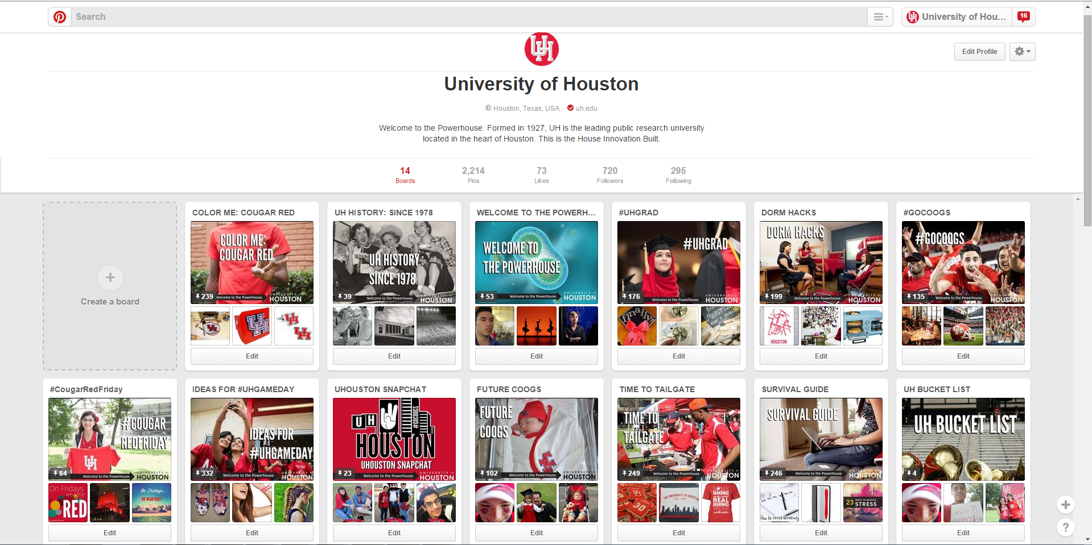Click the page vertical scrollbar thumb
The width and height of the screenshot is (1092, 545).
(1087, 119)
